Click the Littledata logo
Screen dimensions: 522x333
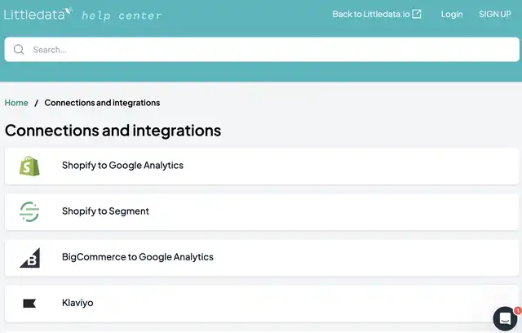[38, 14]
